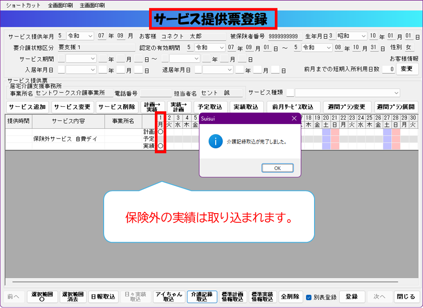Click the 前月までの短期入所利用日数 field

tap(388, 69)
